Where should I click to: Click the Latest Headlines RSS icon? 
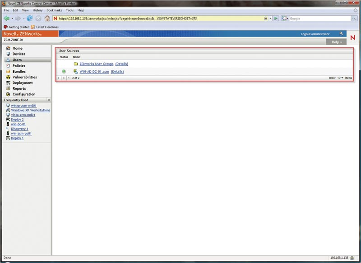click(x=33, y=27)
